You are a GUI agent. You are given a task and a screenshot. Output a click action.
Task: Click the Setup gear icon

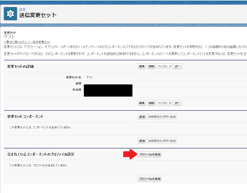click(10, 14)
